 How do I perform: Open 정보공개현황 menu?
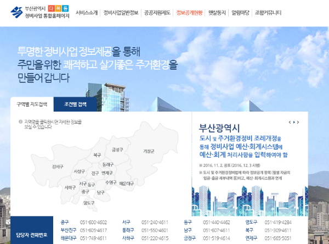tap(189, 13)
